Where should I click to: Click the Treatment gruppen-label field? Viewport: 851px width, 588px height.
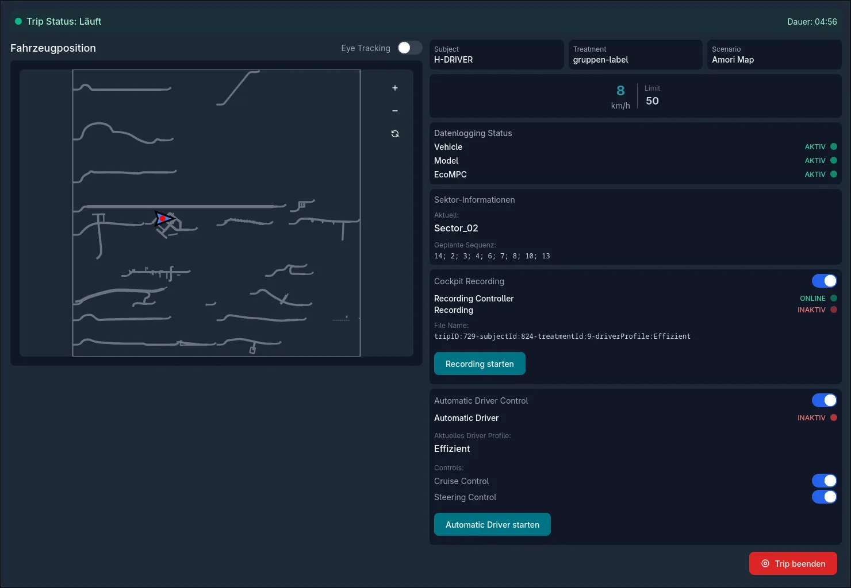[635, 55]
